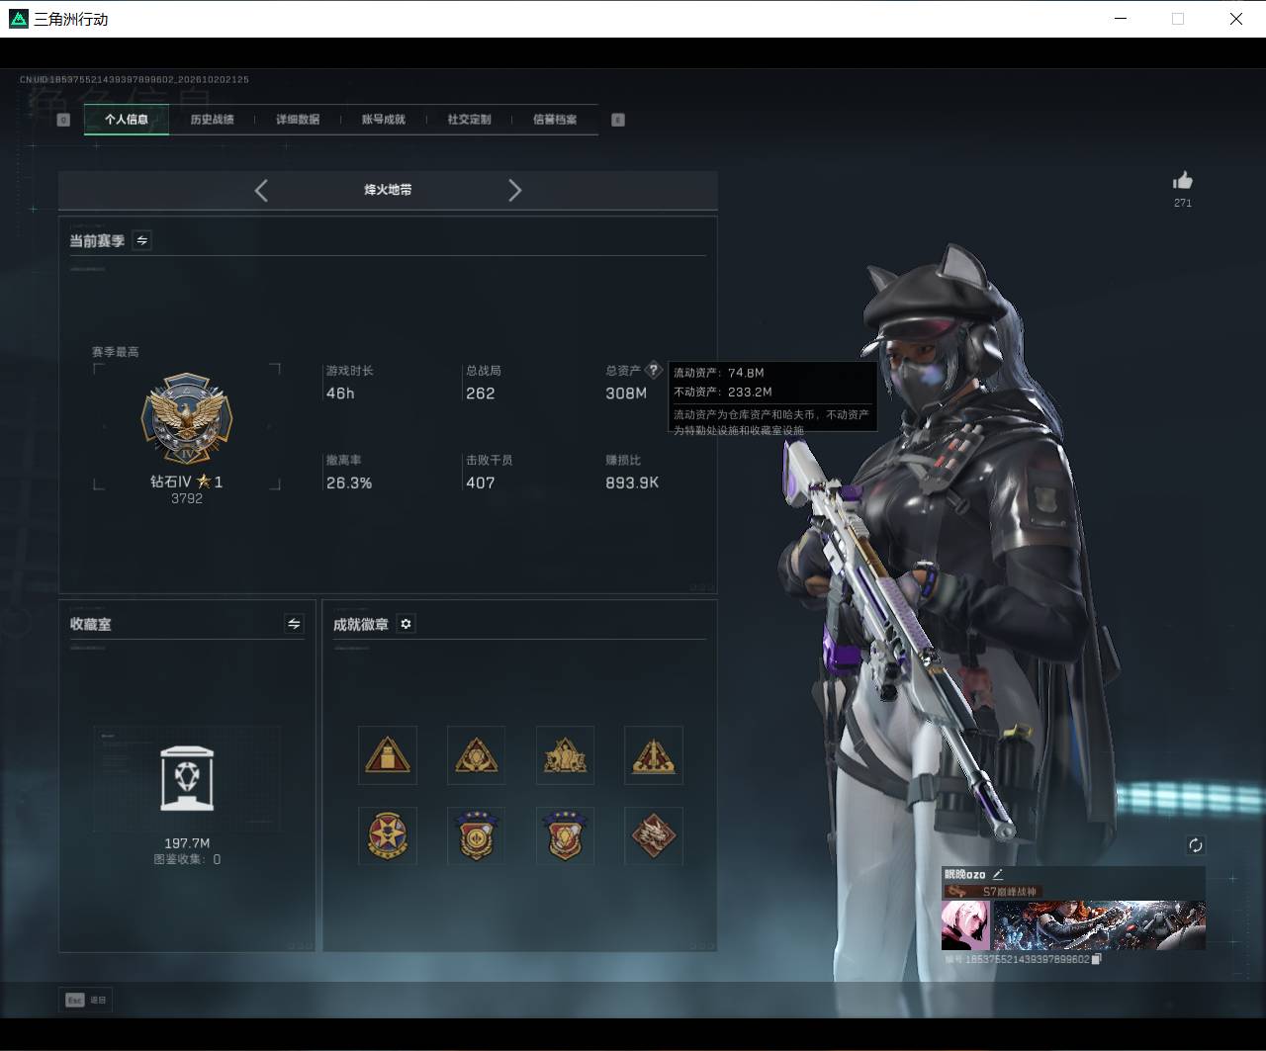Copy the account number via copy icon
This screenshot has height=1051, width=1266.
point(1096,959)
